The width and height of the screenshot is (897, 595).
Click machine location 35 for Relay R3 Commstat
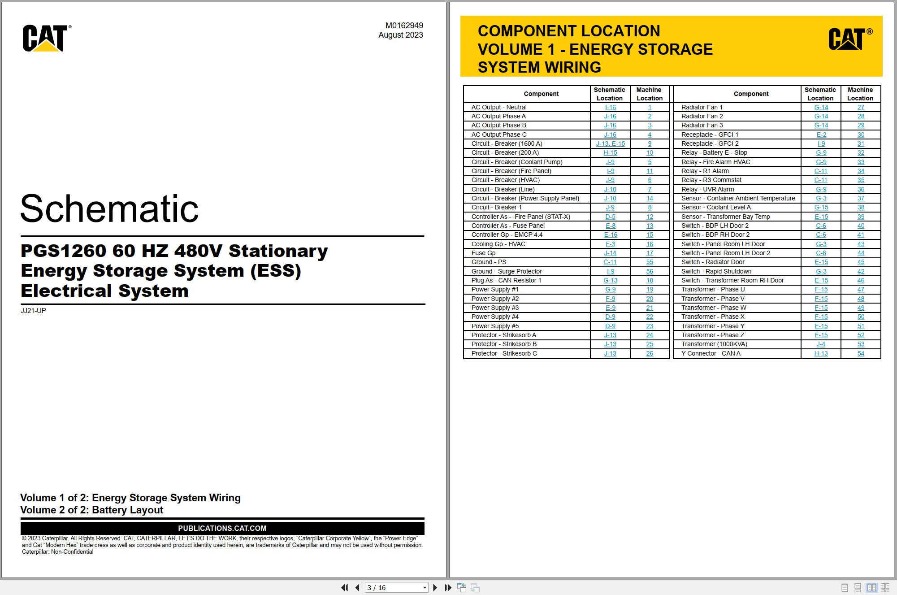(861, 180)
